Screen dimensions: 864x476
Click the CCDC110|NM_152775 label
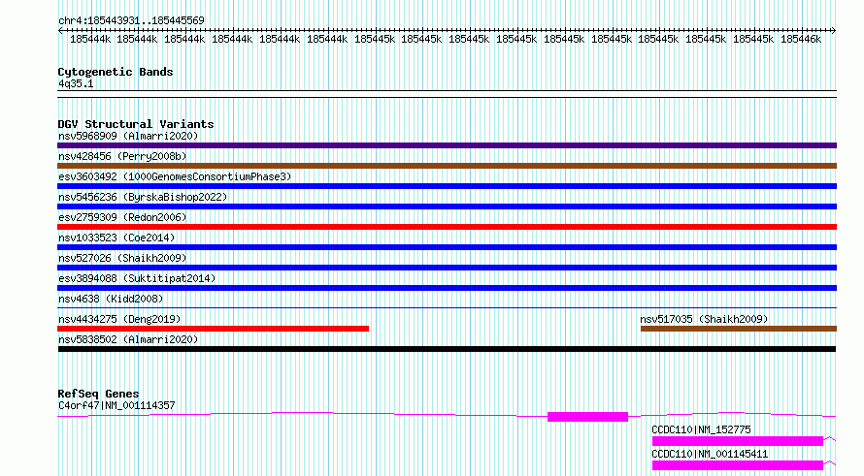click(701, 429)
